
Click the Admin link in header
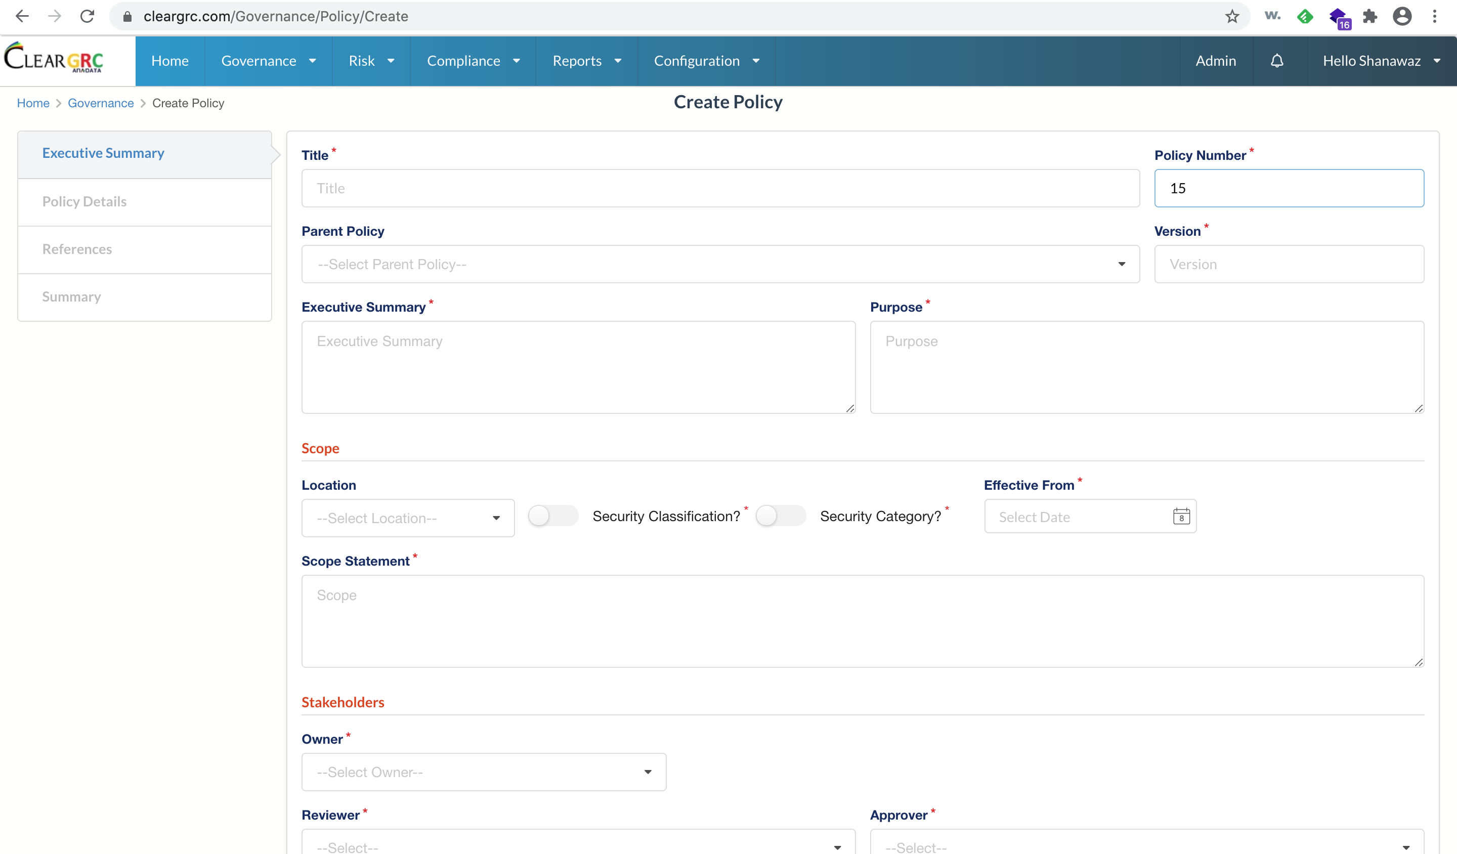point(1215,61)
